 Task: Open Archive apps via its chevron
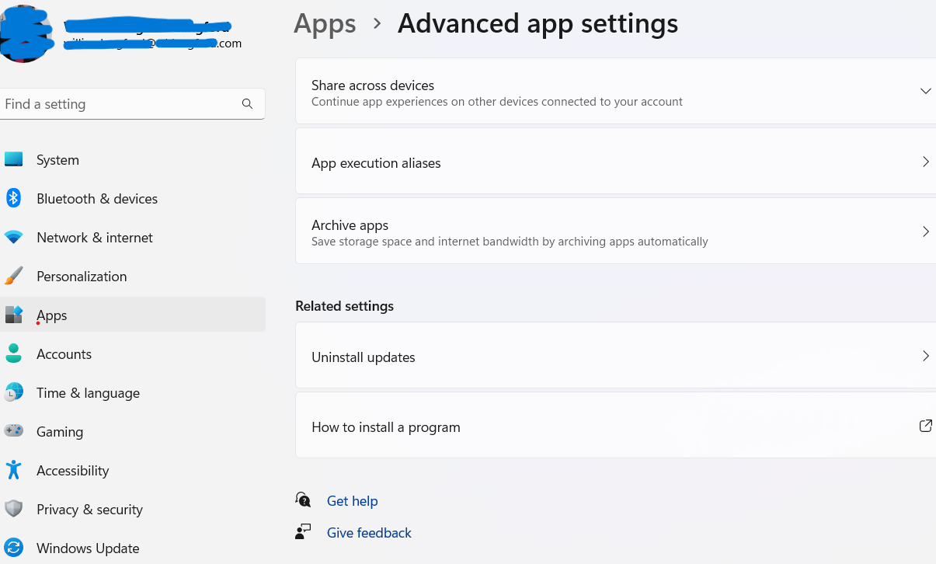pyautogui.click(x=925, y=232)
